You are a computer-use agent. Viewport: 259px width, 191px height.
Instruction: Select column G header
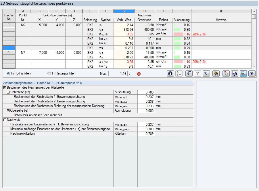tap(124, 11)
